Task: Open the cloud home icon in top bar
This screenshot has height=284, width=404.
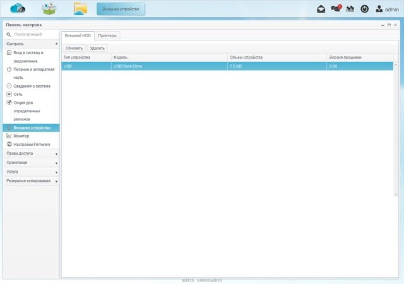Action: (18, 8)
